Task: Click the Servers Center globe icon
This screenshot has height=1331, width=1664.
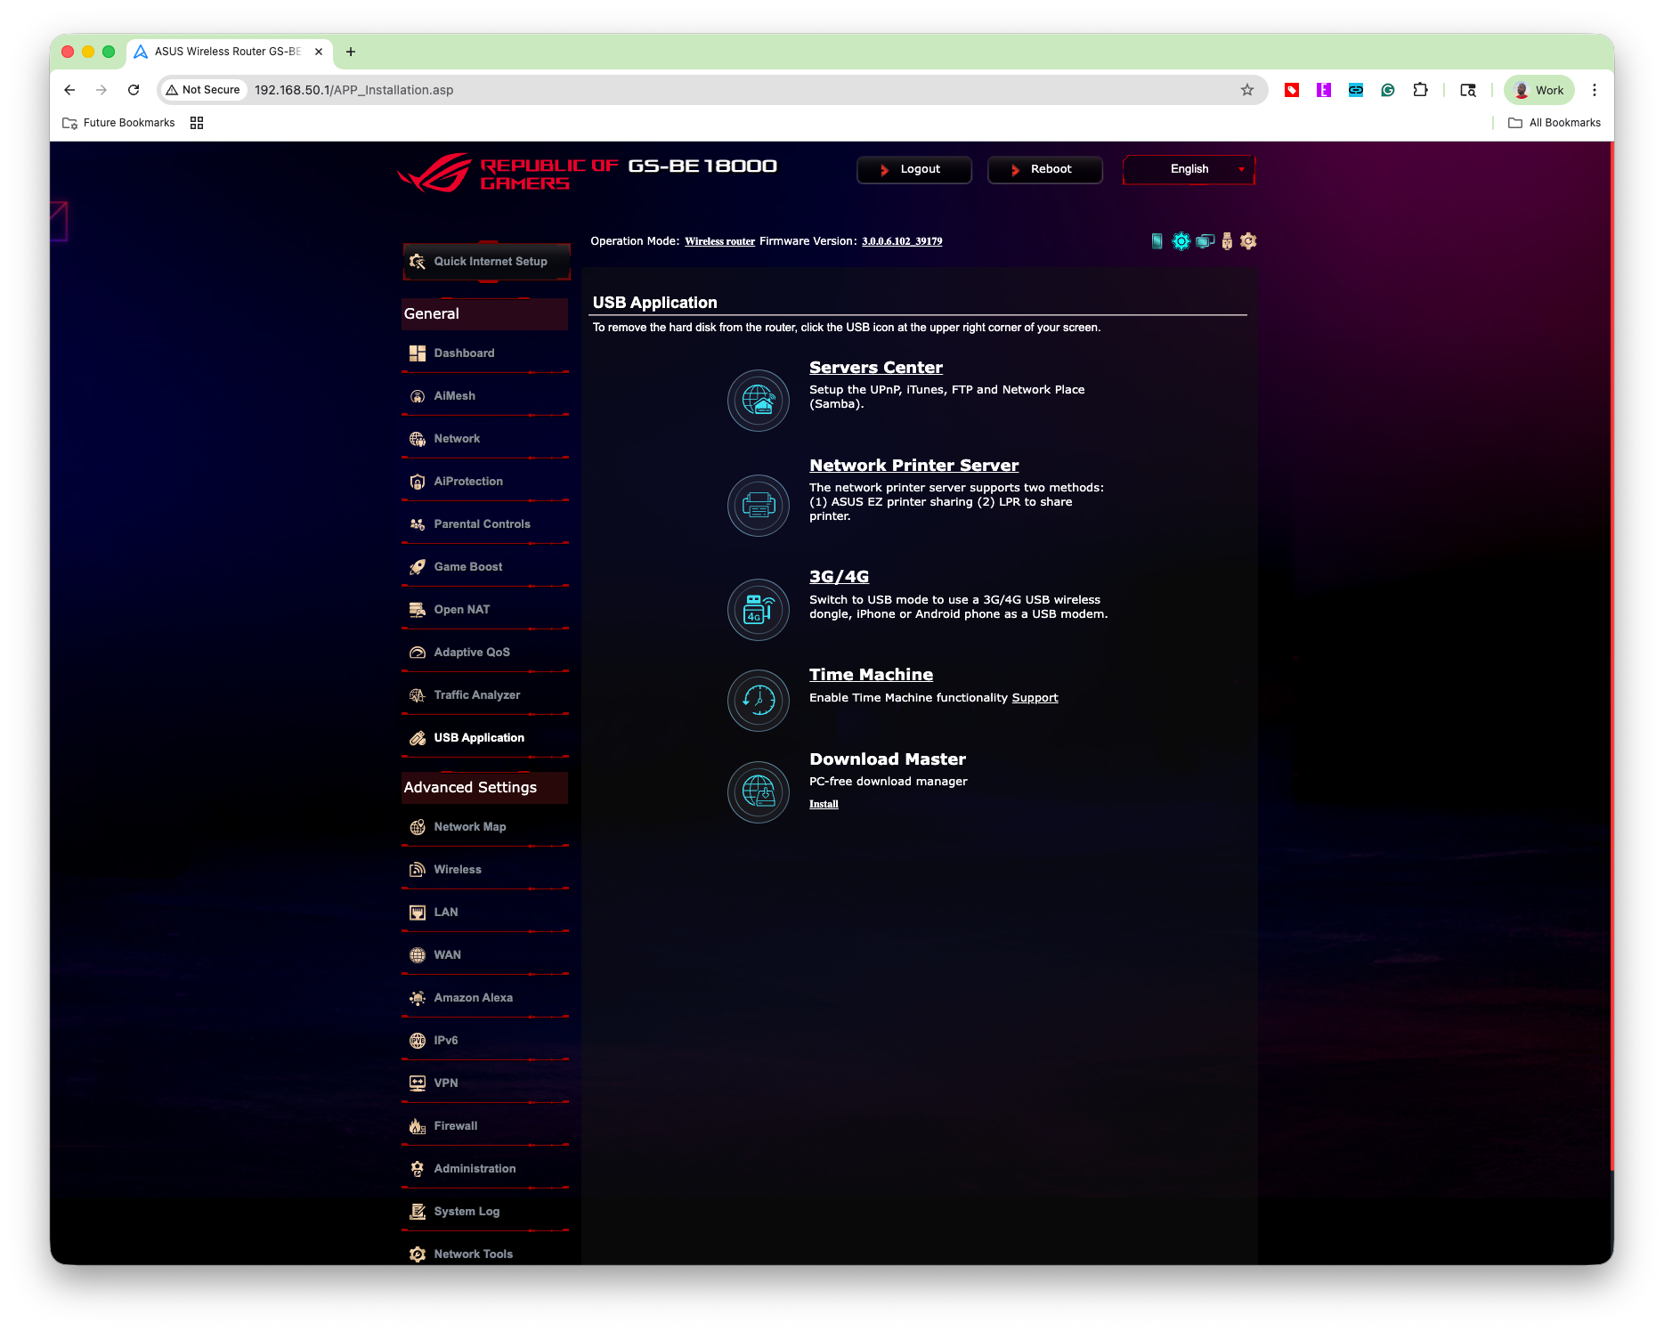Action: pyautogui.click(x=758, y=401)
